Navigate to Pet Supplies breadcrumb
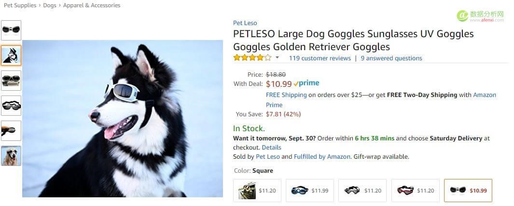The width and height of the screenshot is (514, 206). (x=20, y=5)
